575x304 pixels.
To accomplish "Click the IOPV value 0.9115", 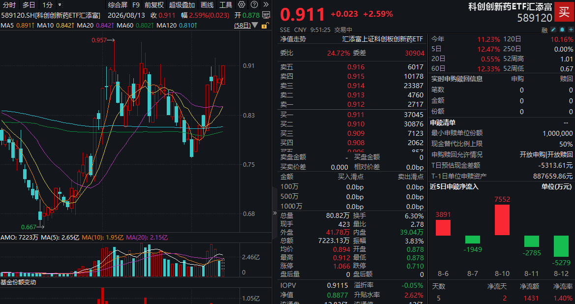I will [x=337, y=285].
